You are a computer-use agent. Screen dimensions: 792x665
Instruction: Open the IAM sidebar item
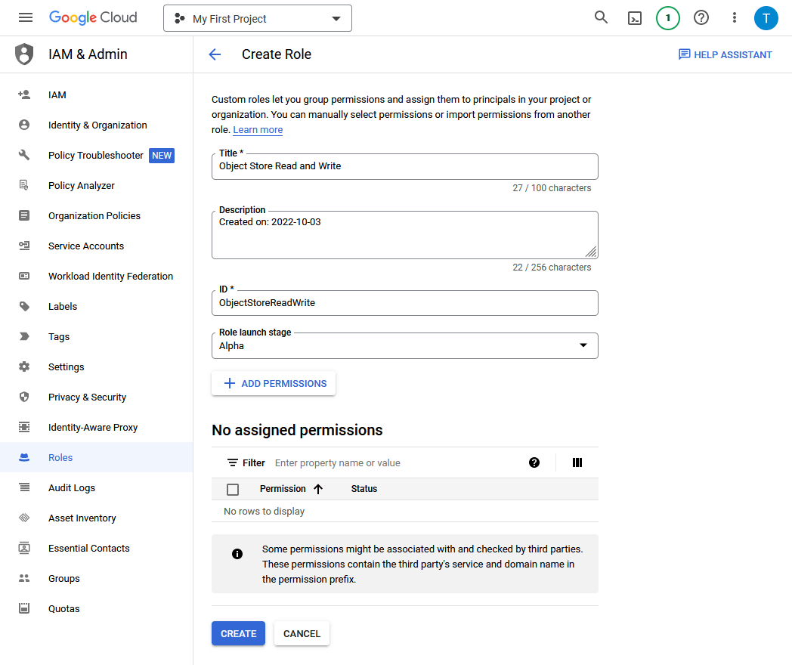coord(57,94)
